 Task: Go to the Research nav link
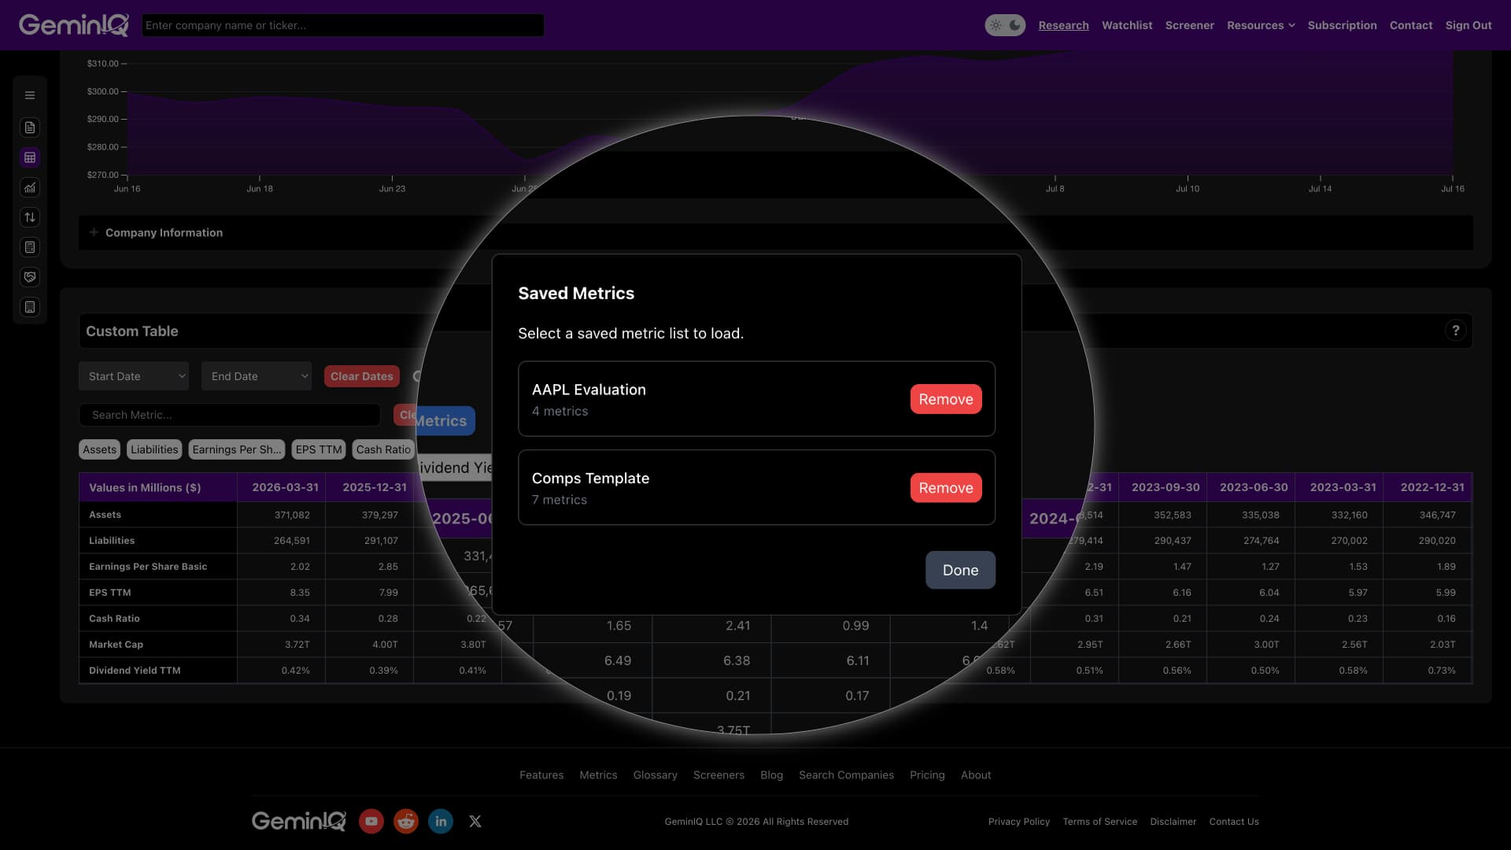pos(1063,25)
